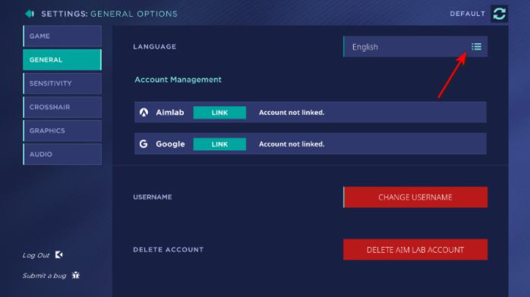Click the Log Out arrow icon

tap(58, 254)
